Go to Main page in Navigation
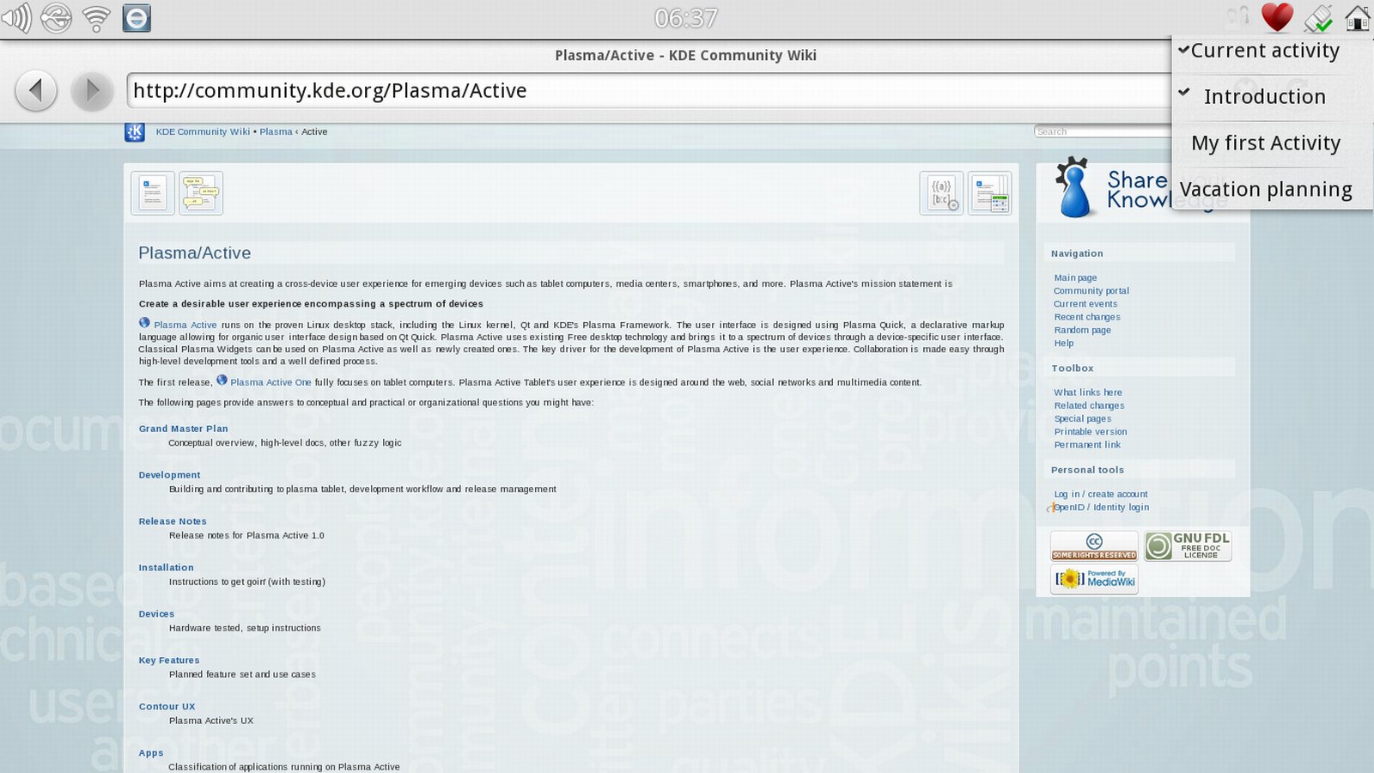Screen dimensions: 1374x773 pos(1075,277)
